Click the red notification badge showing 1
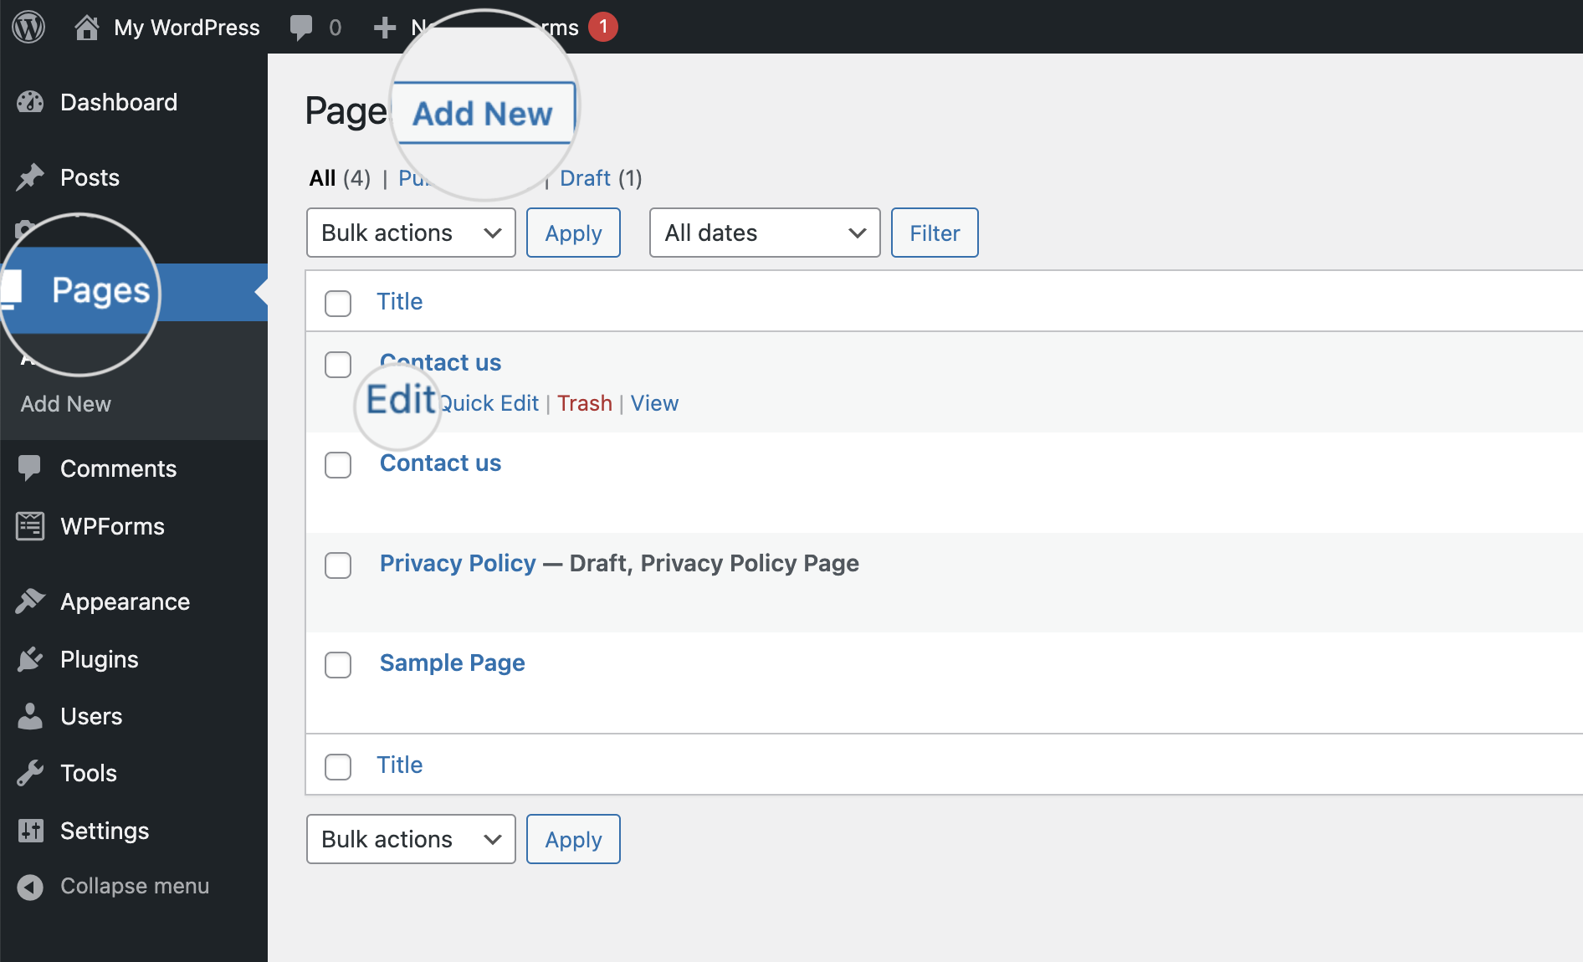Screen dimensions: 1583x962 coord(603,27)
